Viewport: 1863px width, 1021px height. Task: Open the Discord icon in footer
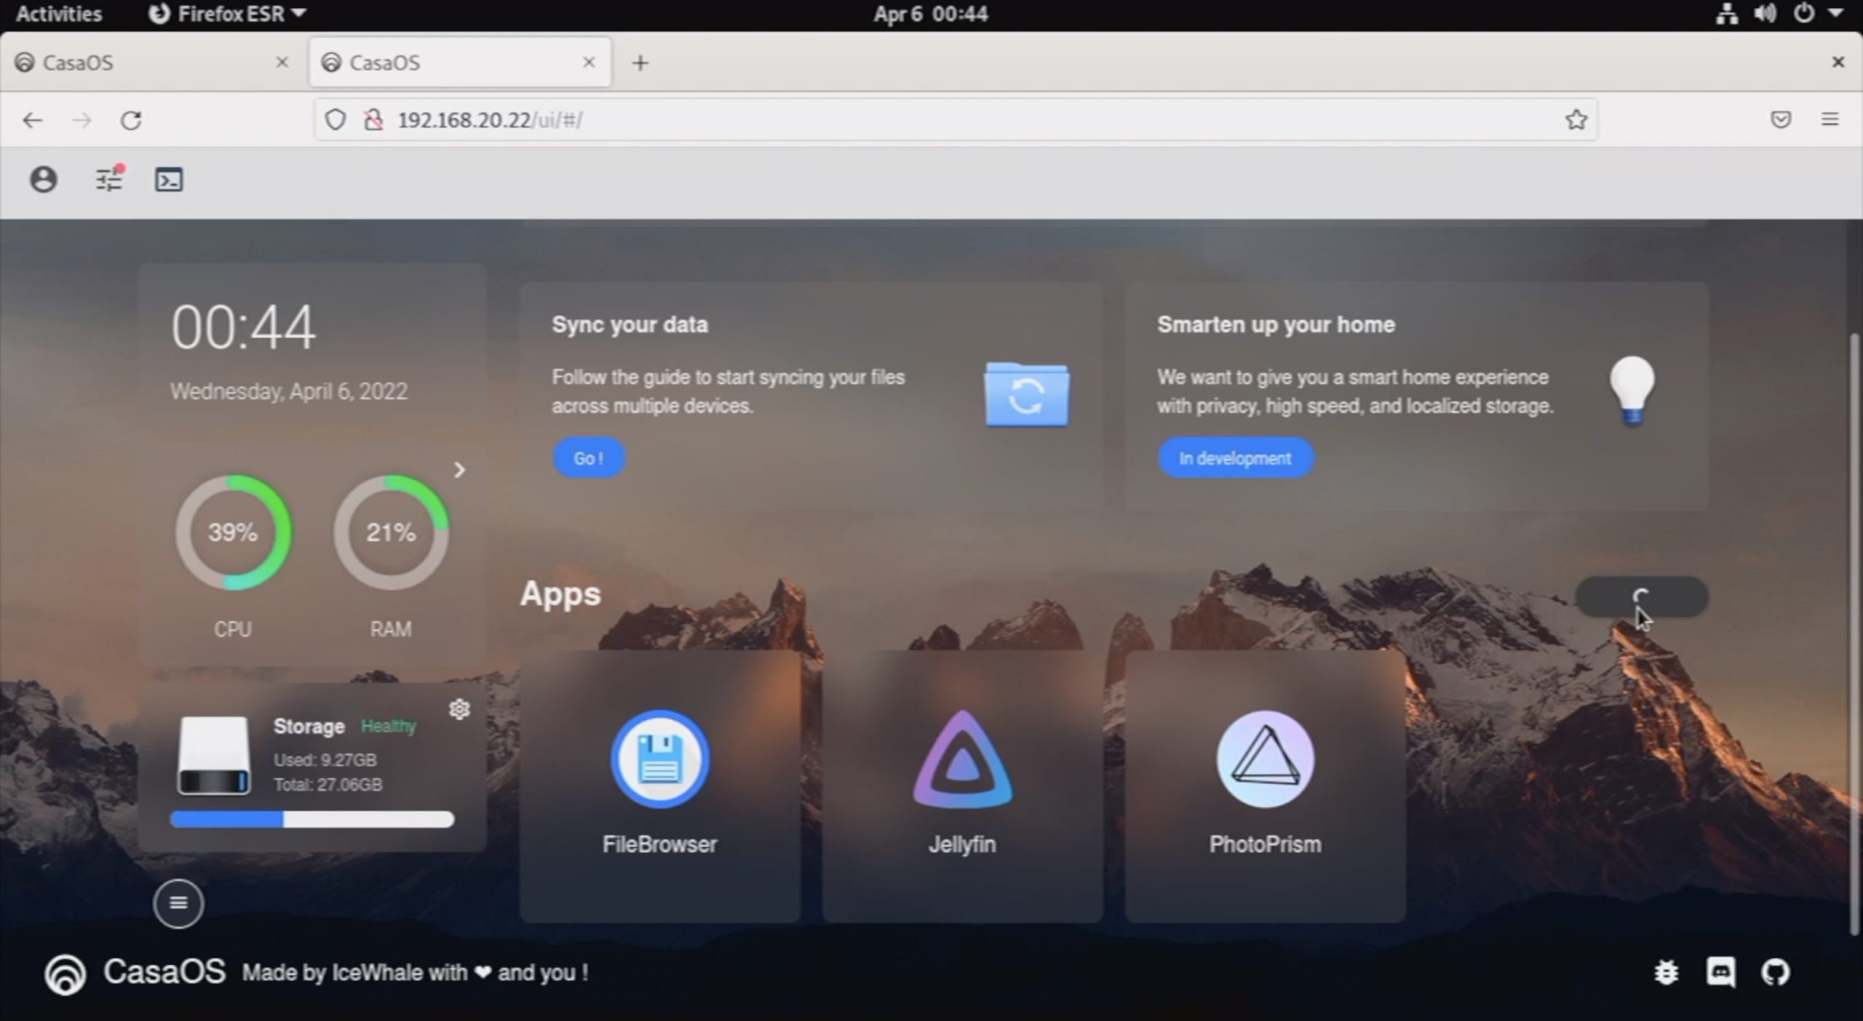click(x=1720, y=972)
